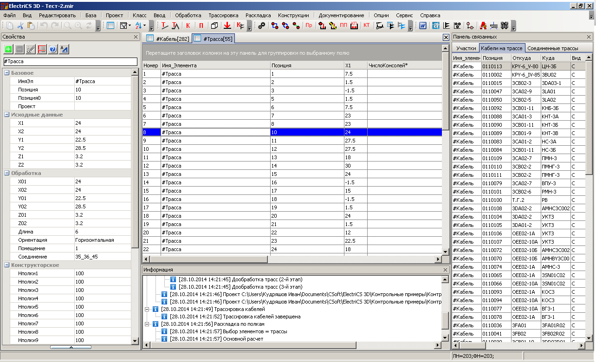
Task: Click the gears processing icon
Action: (x=261, y=26)
